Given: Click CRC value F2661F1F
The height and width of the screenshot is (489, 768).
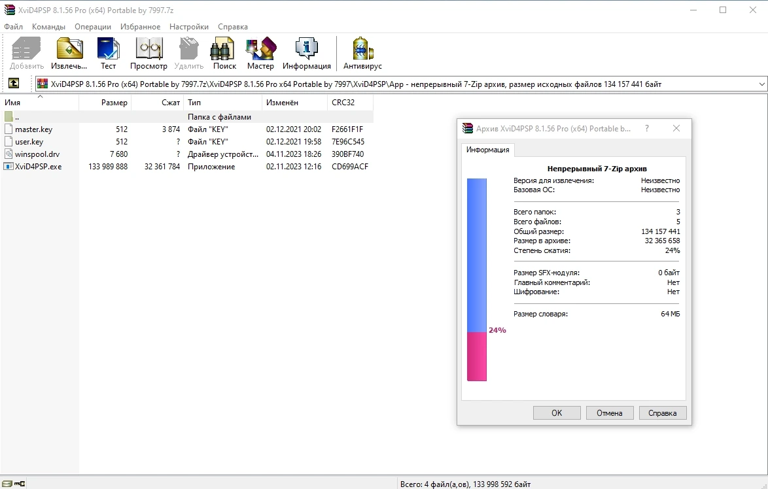Looking at the screenshot, I should point(347,129).
